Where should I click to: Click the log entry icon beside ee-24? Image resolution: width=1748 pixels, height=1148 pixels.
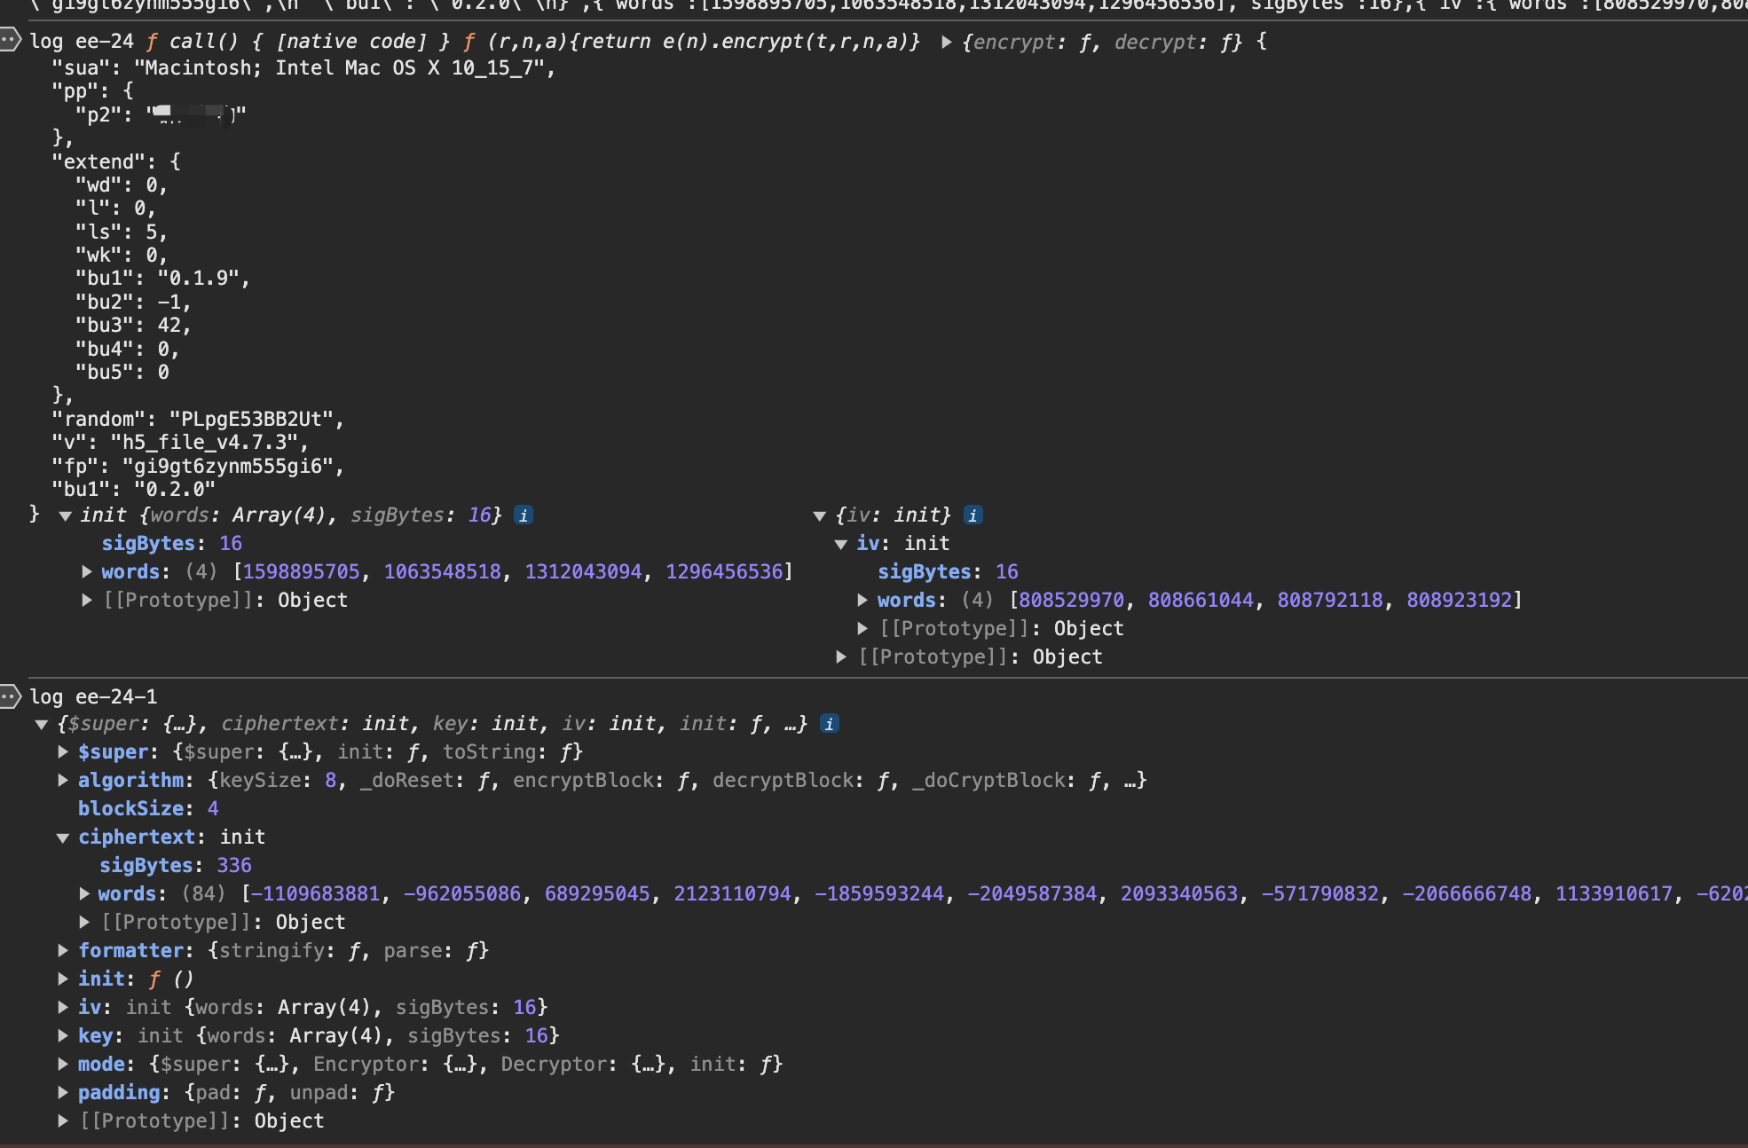10,41
